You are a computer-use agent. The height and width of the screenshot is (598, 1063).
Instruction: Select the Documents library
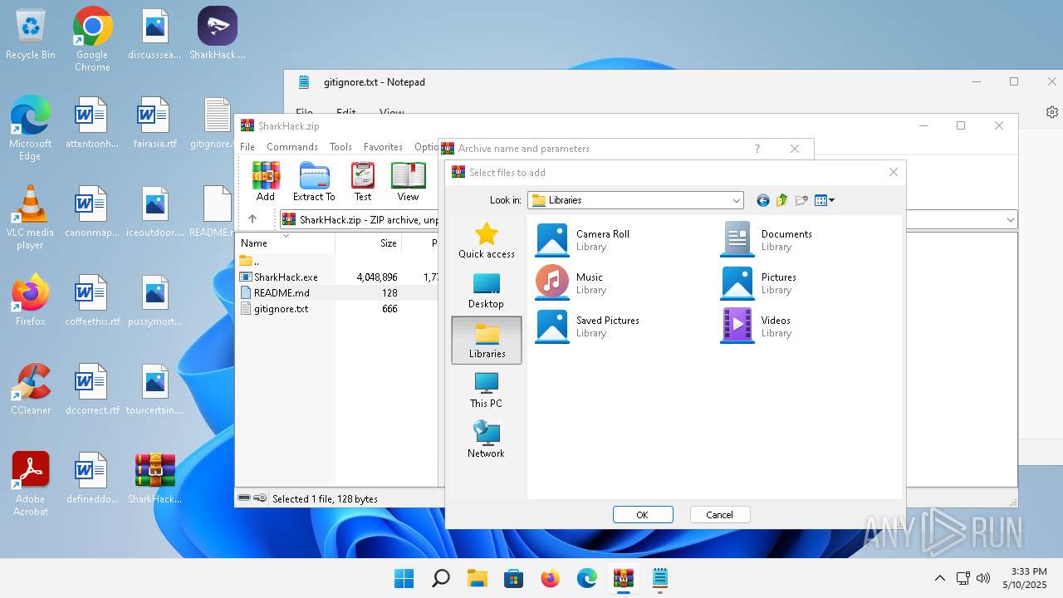pyautogui.click(x=767, y=239)
